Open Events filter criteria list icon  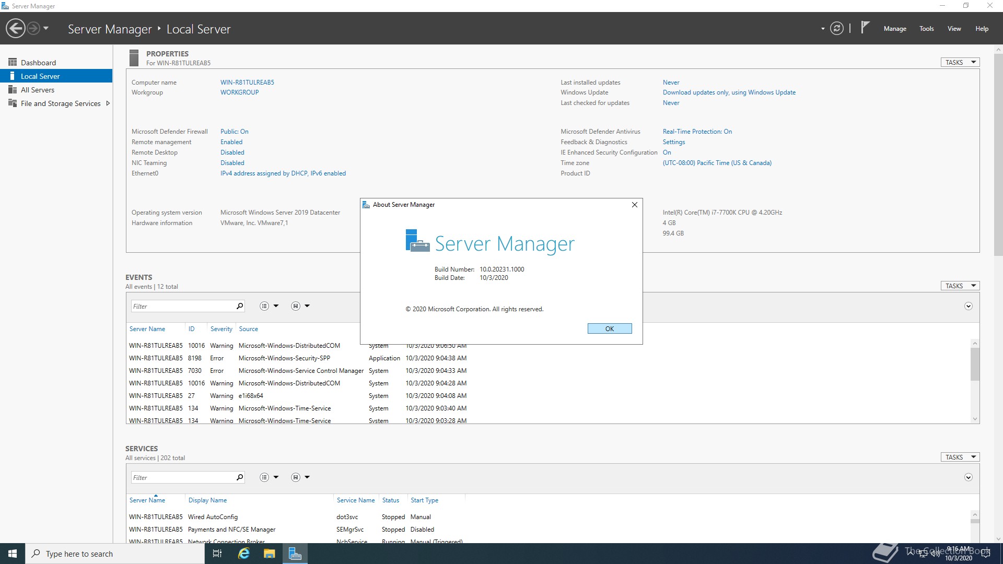coord(264,306)
